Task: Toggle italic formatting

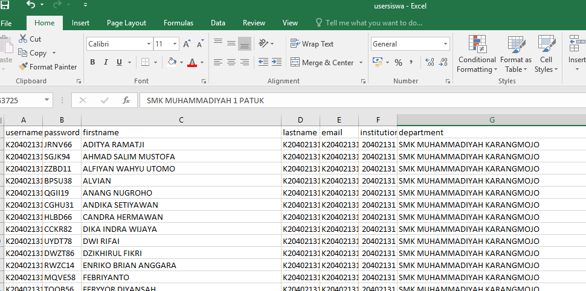Action: tap(106, 62)
